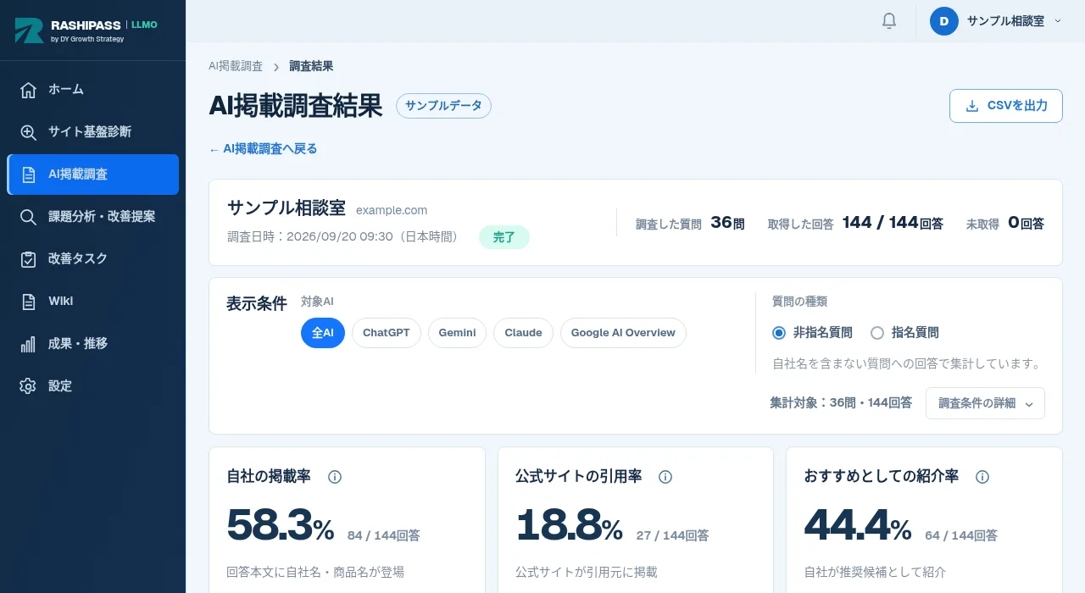Open AI掲載調査 in the sidebar

(93, 175)
